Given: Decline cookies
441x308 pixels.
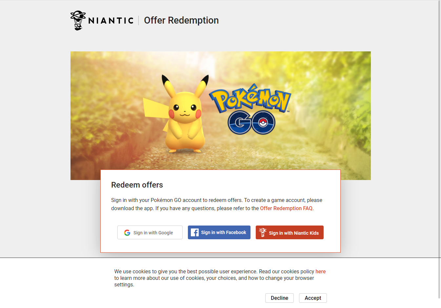Looking at the screenshot, I should coord(279,298).
